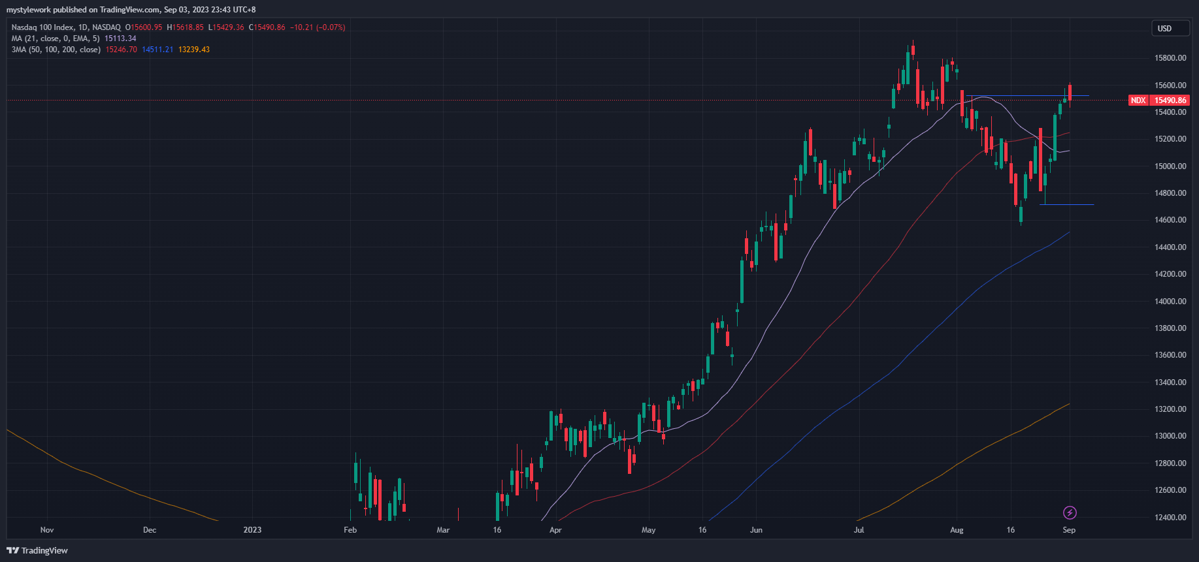Click the Jun label on time axis
The image size is (1199, 562).
tap(756, 530)
